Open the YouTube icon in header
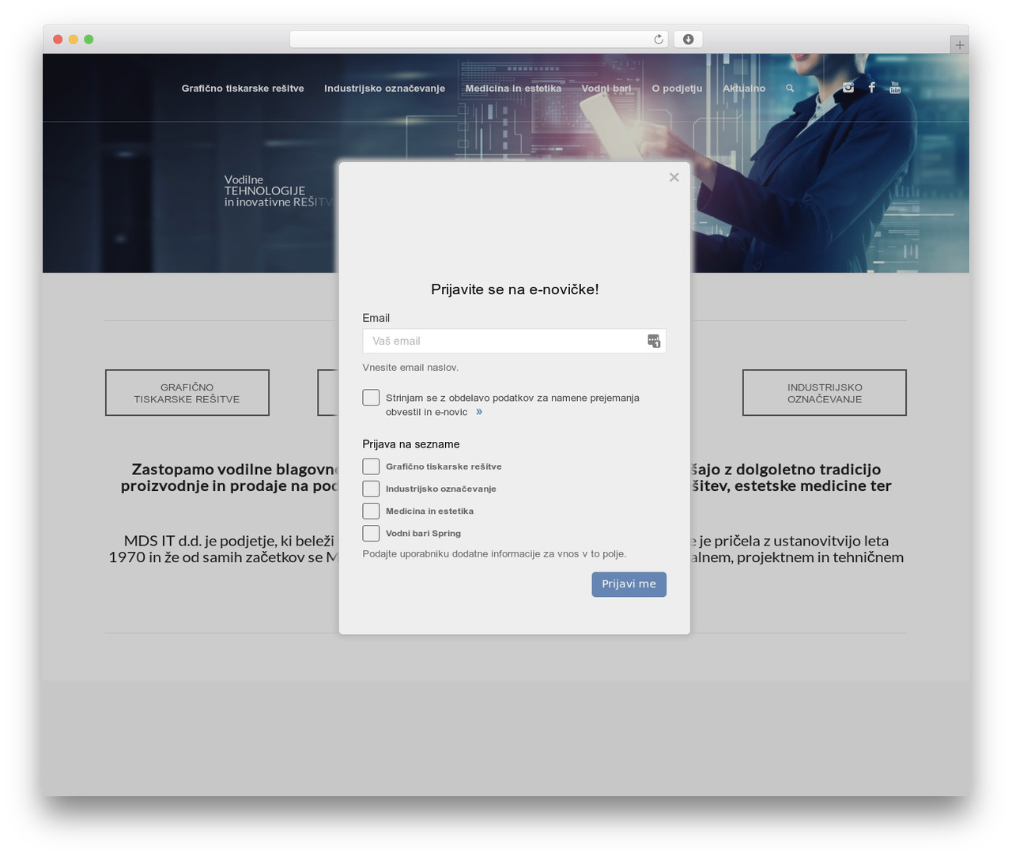The width and height of the screenshot is (1012, 857). point(895,88)
